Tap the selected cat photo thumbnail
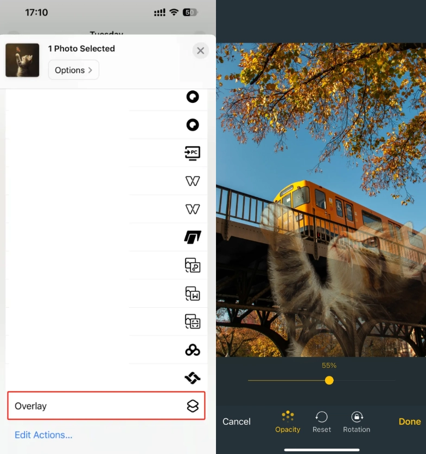 click(22, 60)
